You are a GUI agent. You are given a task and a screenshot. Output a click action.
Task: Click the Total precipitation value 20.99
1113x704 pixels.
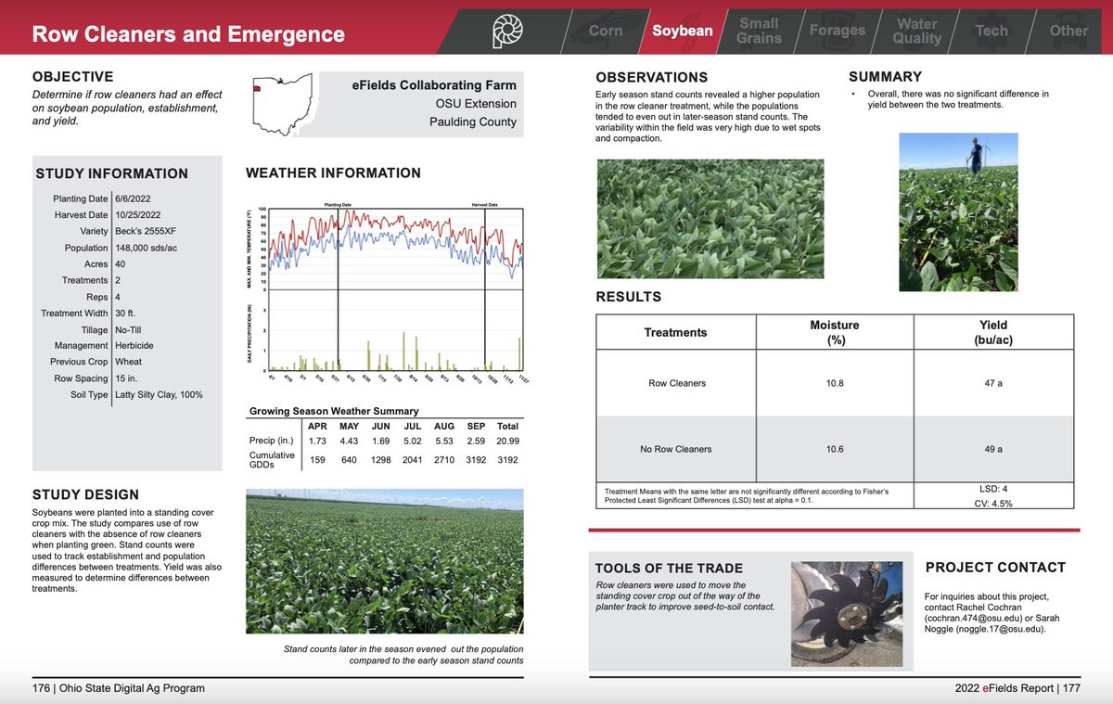[507, 440]
